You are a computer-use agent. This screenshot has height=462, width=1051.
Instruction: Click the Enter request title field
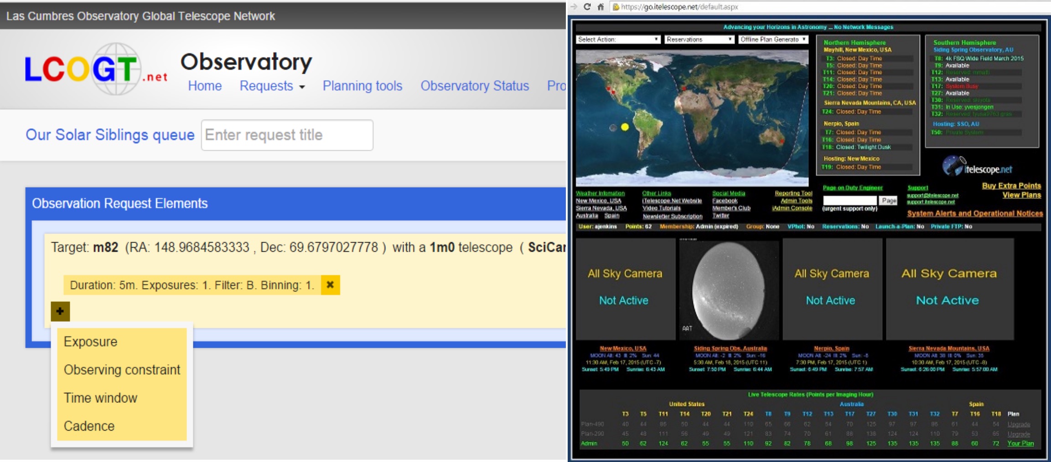pos(287,135)
